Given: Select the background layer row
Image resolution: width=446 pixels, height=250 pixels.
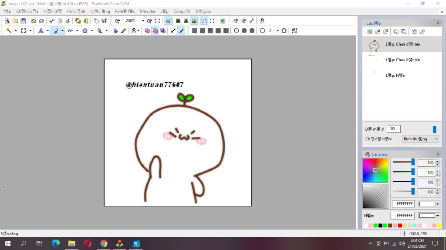Looking at the screenshot, I should [402, 76].
